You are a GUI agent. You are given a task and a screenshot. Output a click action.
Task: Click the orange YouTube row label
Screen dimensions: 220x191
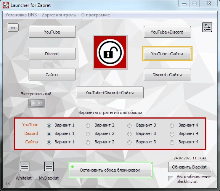30,125
